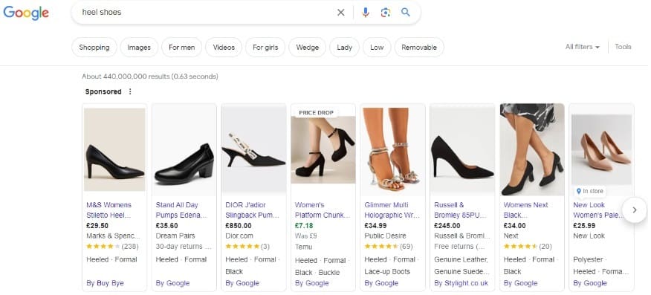Open the Tools button

tap(623, 47)
